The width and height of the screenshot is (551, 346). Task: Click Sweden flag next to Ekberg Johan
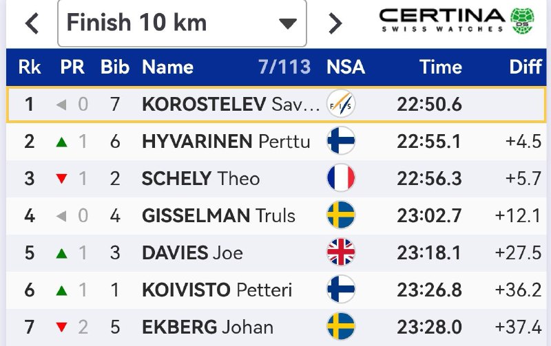(341, 326)
